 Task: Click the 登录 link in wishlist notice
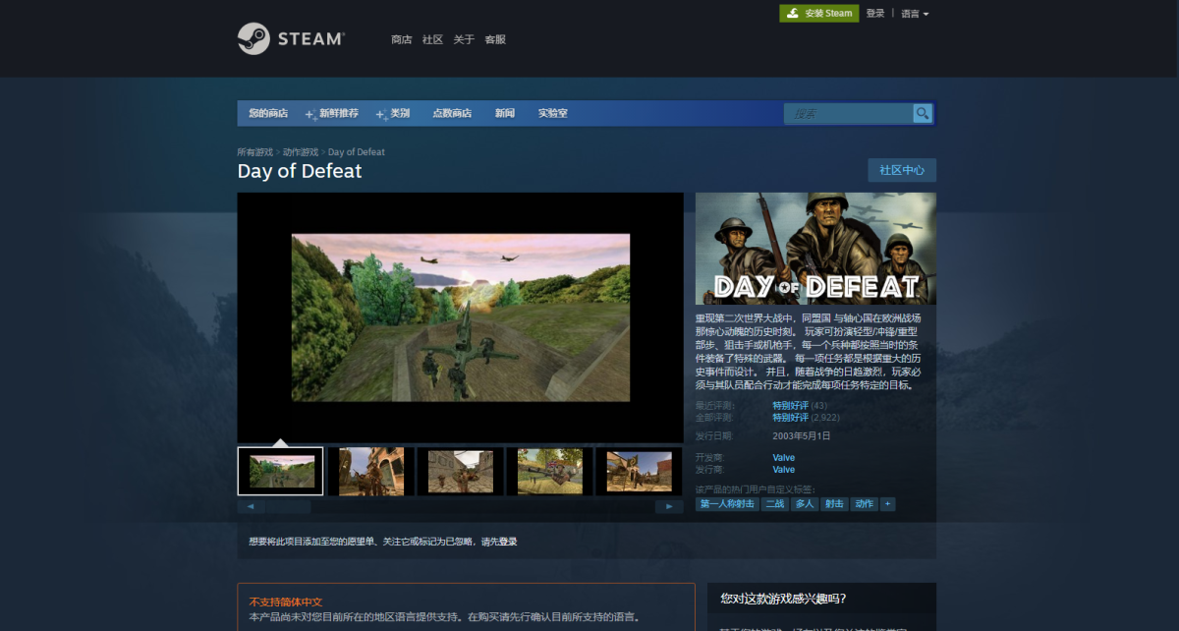tap(507, 542)
